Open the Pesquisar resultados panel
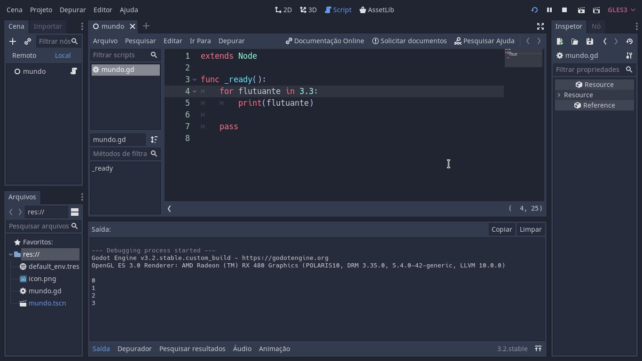This screenshot has width=642, height=361. (192, 349)
